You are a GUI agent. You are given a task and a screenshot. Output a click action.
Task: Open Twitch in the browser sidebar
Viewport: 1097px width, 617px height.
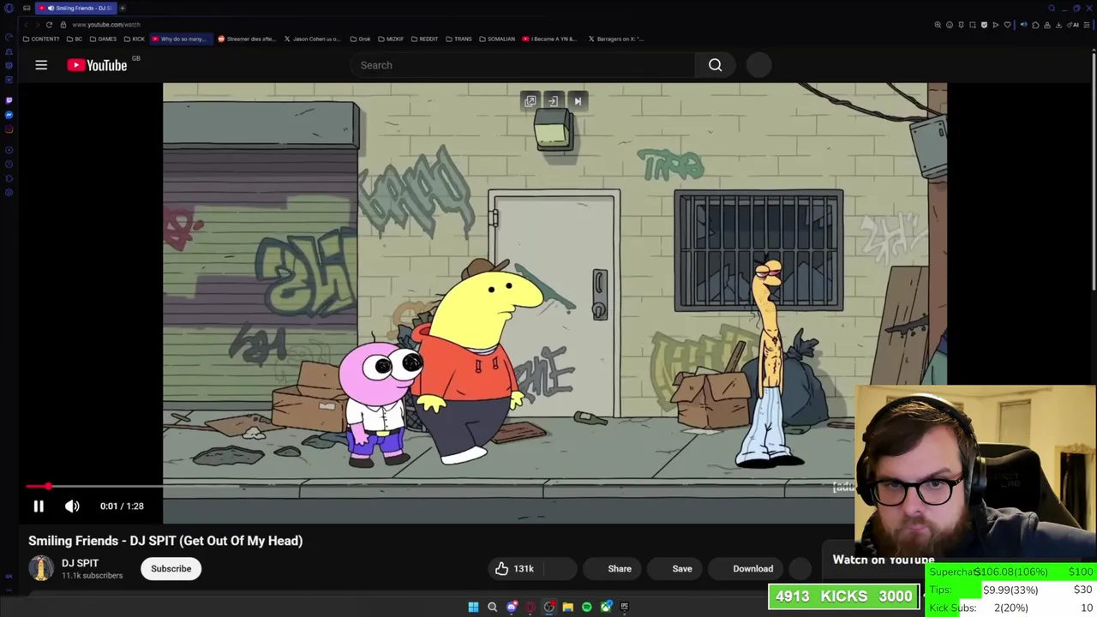pyautogui.click(x=9, y=99)
